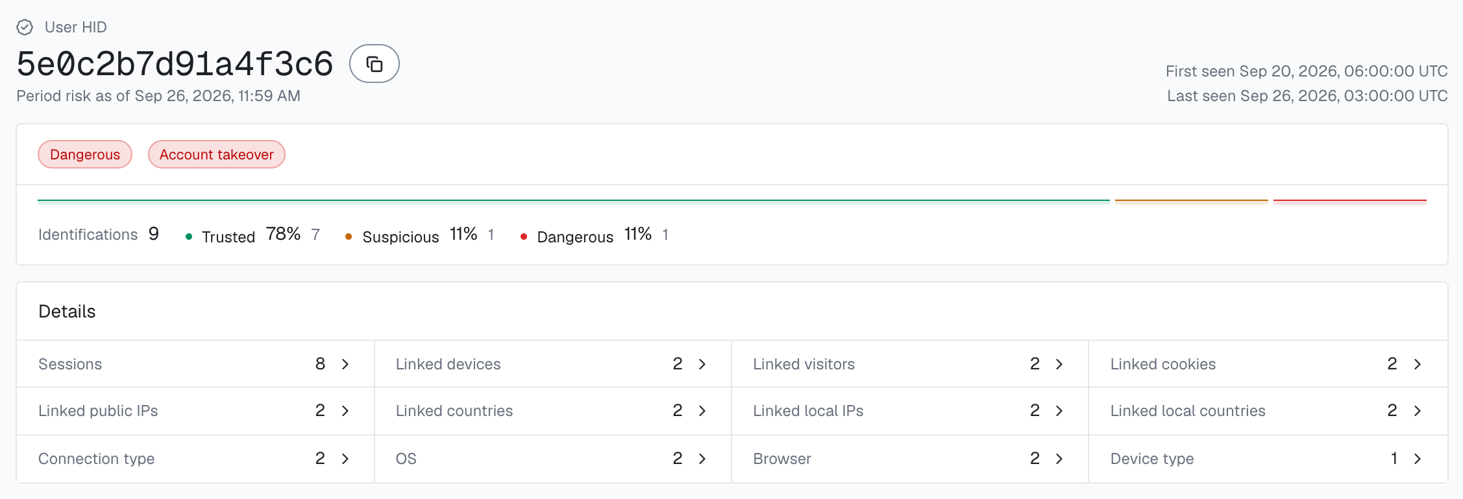Image resolution: width=1463 pixels, height=499 pixels.
Task: Click the Last seen timestamp text
Action: click(x=1307, y=96)
